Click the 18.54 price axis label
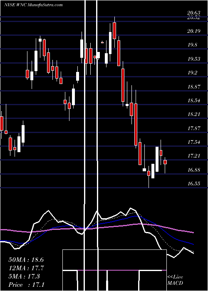 click(194, 101)
